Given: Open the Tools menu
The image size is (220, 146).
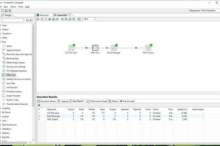Looking at the screenshot, I should [x=21, y=7].
